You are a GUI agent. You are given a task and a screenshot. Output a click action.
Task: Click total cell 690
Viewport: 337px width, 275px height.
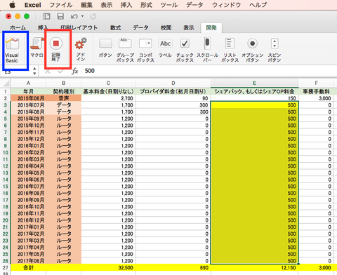point(173,268)
